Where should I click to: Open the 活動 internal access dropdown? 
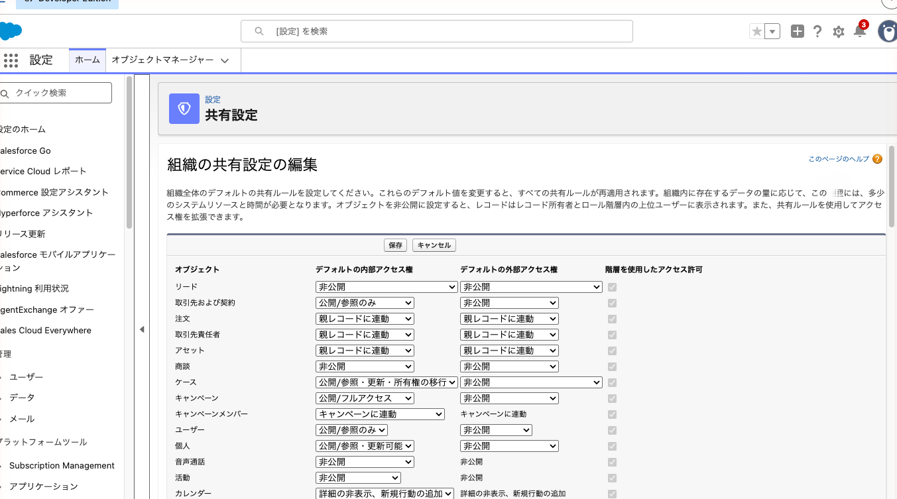[358, 478]
